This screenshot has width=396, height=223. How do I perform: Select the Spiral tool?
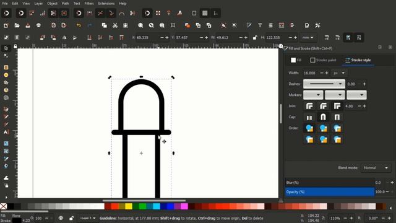[x=6, y=98]
